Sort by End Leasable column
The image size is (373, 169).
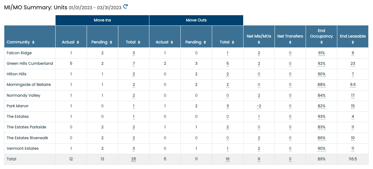353,42
